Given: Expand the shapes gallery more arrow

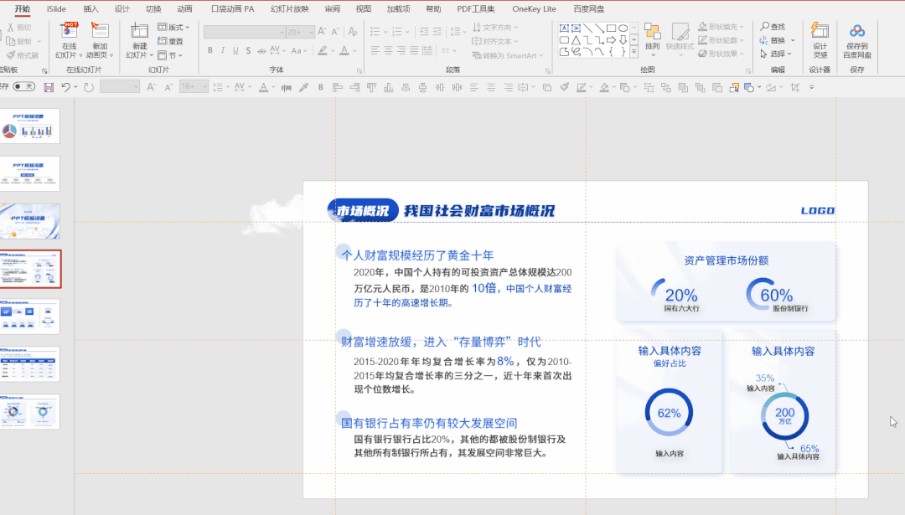Looking at the screenshot, I should (x=633, y=51).
